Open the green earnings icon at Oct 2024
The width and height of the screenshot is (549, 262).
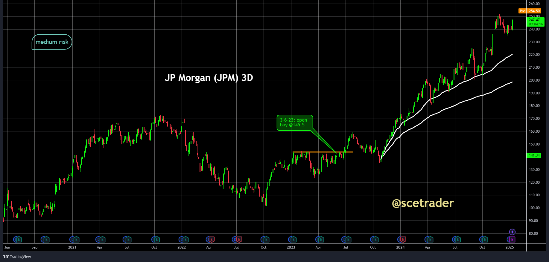(x=485, y=239)
